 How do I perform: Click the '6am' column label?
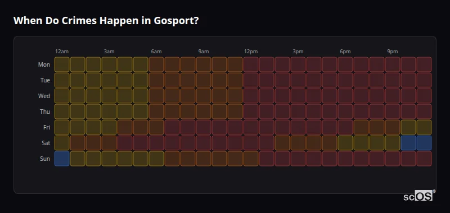coord(156,52)
